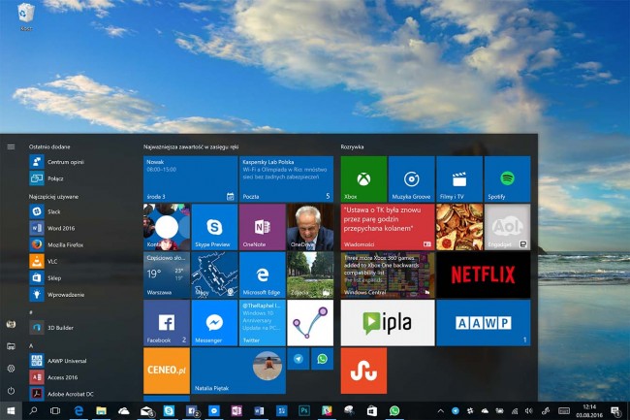Show hidden system tray icons
Screen dimensions: 630x420
click(x=441, y=410)
